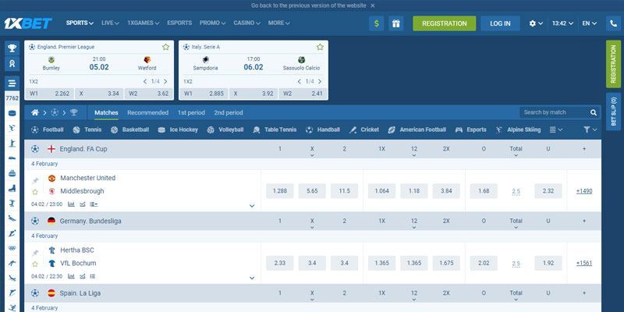The width and height of the screenshot is (624, 312).
Task: Open the phone callback icon
Action: coord(613,23)
